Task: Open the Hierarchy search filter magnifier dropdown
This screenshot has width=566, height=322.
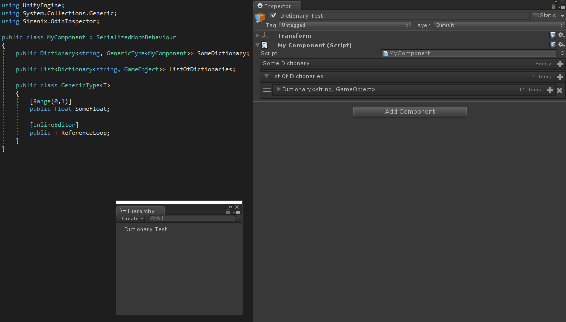Action: [153, 218]
